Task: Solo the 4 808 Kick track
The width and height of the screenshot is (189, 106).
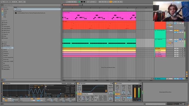Action: [180, 39]
